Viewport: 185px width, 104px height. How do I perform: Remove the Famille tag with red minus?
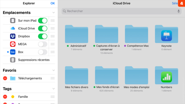click(5, 97)
